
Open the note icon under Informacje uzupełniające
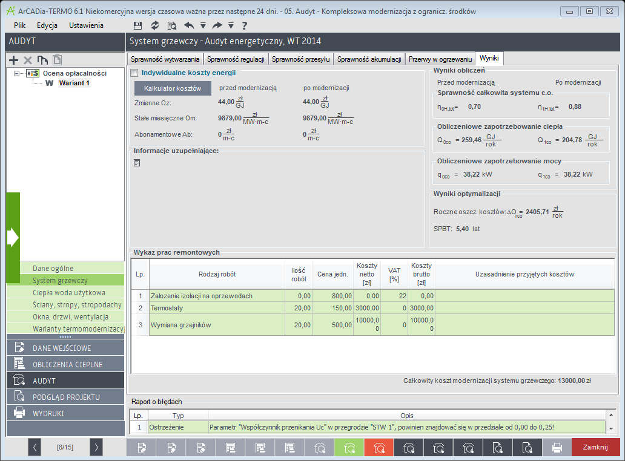click(x=137, y=162)
